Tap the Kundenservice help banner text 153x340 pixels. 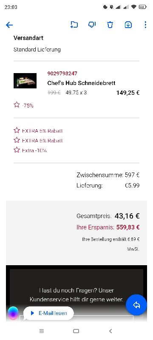pyautogui.click(x=76, y=295)
